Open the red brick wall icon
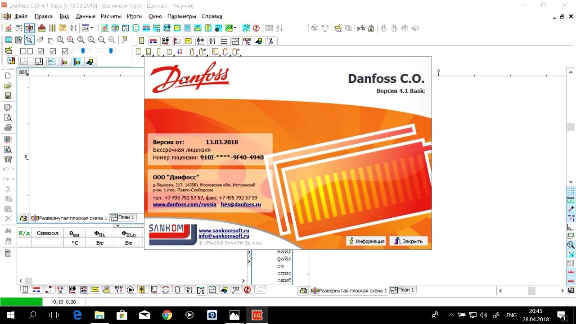Screen dimensions: 576x324 [x=42, y=28]
